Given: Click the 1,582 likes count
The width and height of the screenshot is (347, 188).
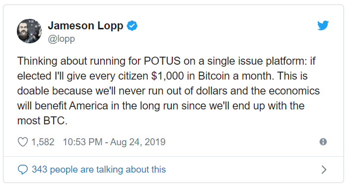Looking at the screenshot, I should (43, 142).
